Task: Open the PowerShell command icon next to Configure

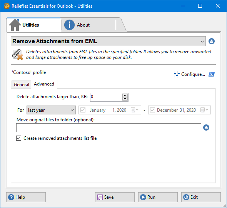Action: pos(212,74)
